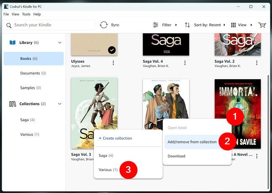Click the Joyce, James author text

click(81, 66)
